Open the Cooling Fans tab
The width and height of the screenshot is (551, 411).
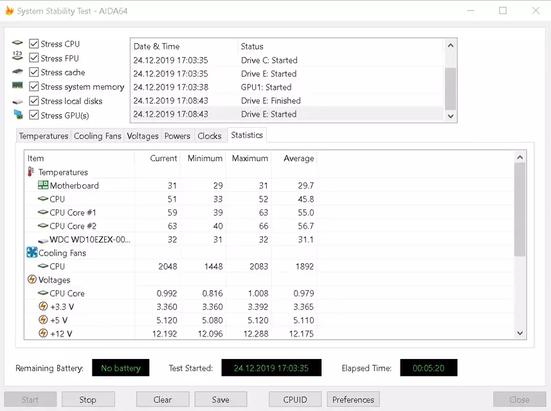(x=97, y=136)
